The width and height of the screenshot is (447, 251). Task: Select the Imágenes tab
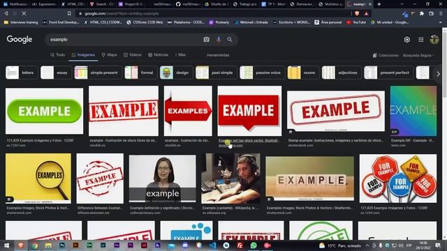(x=83, y=55)
